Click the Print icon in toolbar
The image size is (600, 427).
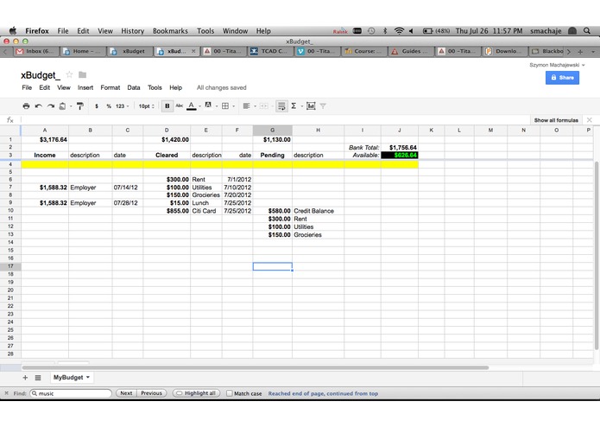coord(26,106)
